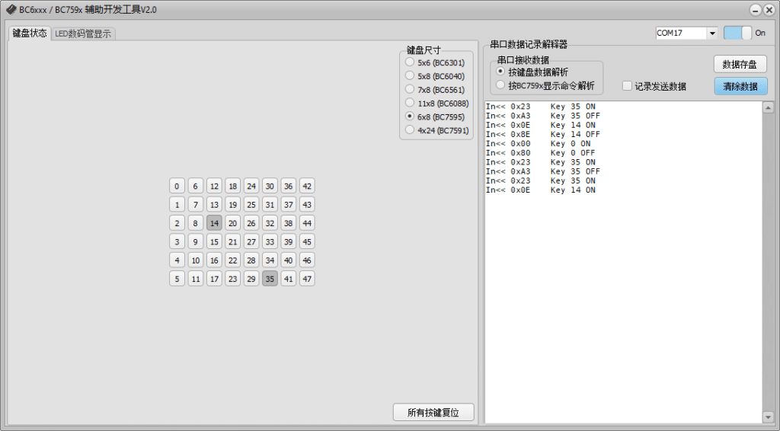Click the 清除数据 clear button
The height and width of the screenshot is (431, 780).
740,86
